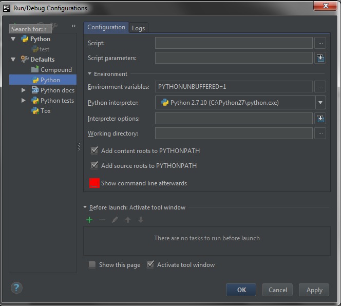Image resolution: width=341 pixels, height=306 pixels.
Task: Select Python under Defaults
Action: 43,80
